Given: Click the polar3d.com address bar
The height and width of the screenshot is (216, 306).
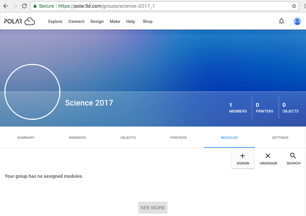Looking at the screenshot, I should point(164,6).
